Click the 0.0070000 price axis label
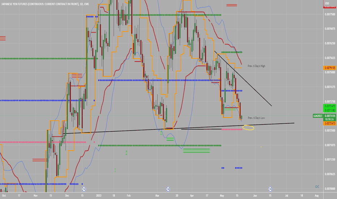Image resolution: width=337 pixels, height=199 pixels. click(330, 189)
